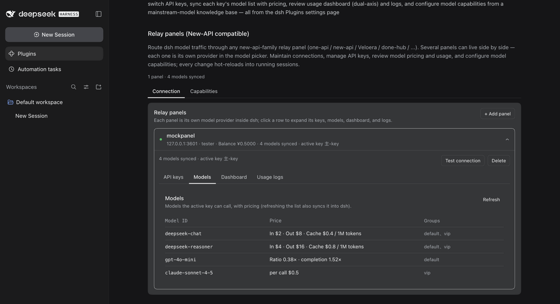This screenshot has width=560, height=304.
Task: Refresh the models list
Action: (x=491, y=200)
